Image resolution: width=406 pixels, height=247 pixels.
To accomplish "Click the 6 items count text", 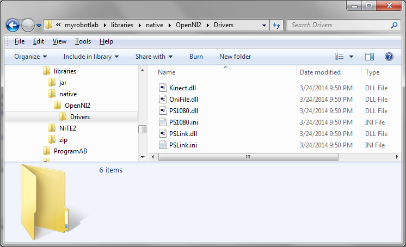I will point(110,170).
